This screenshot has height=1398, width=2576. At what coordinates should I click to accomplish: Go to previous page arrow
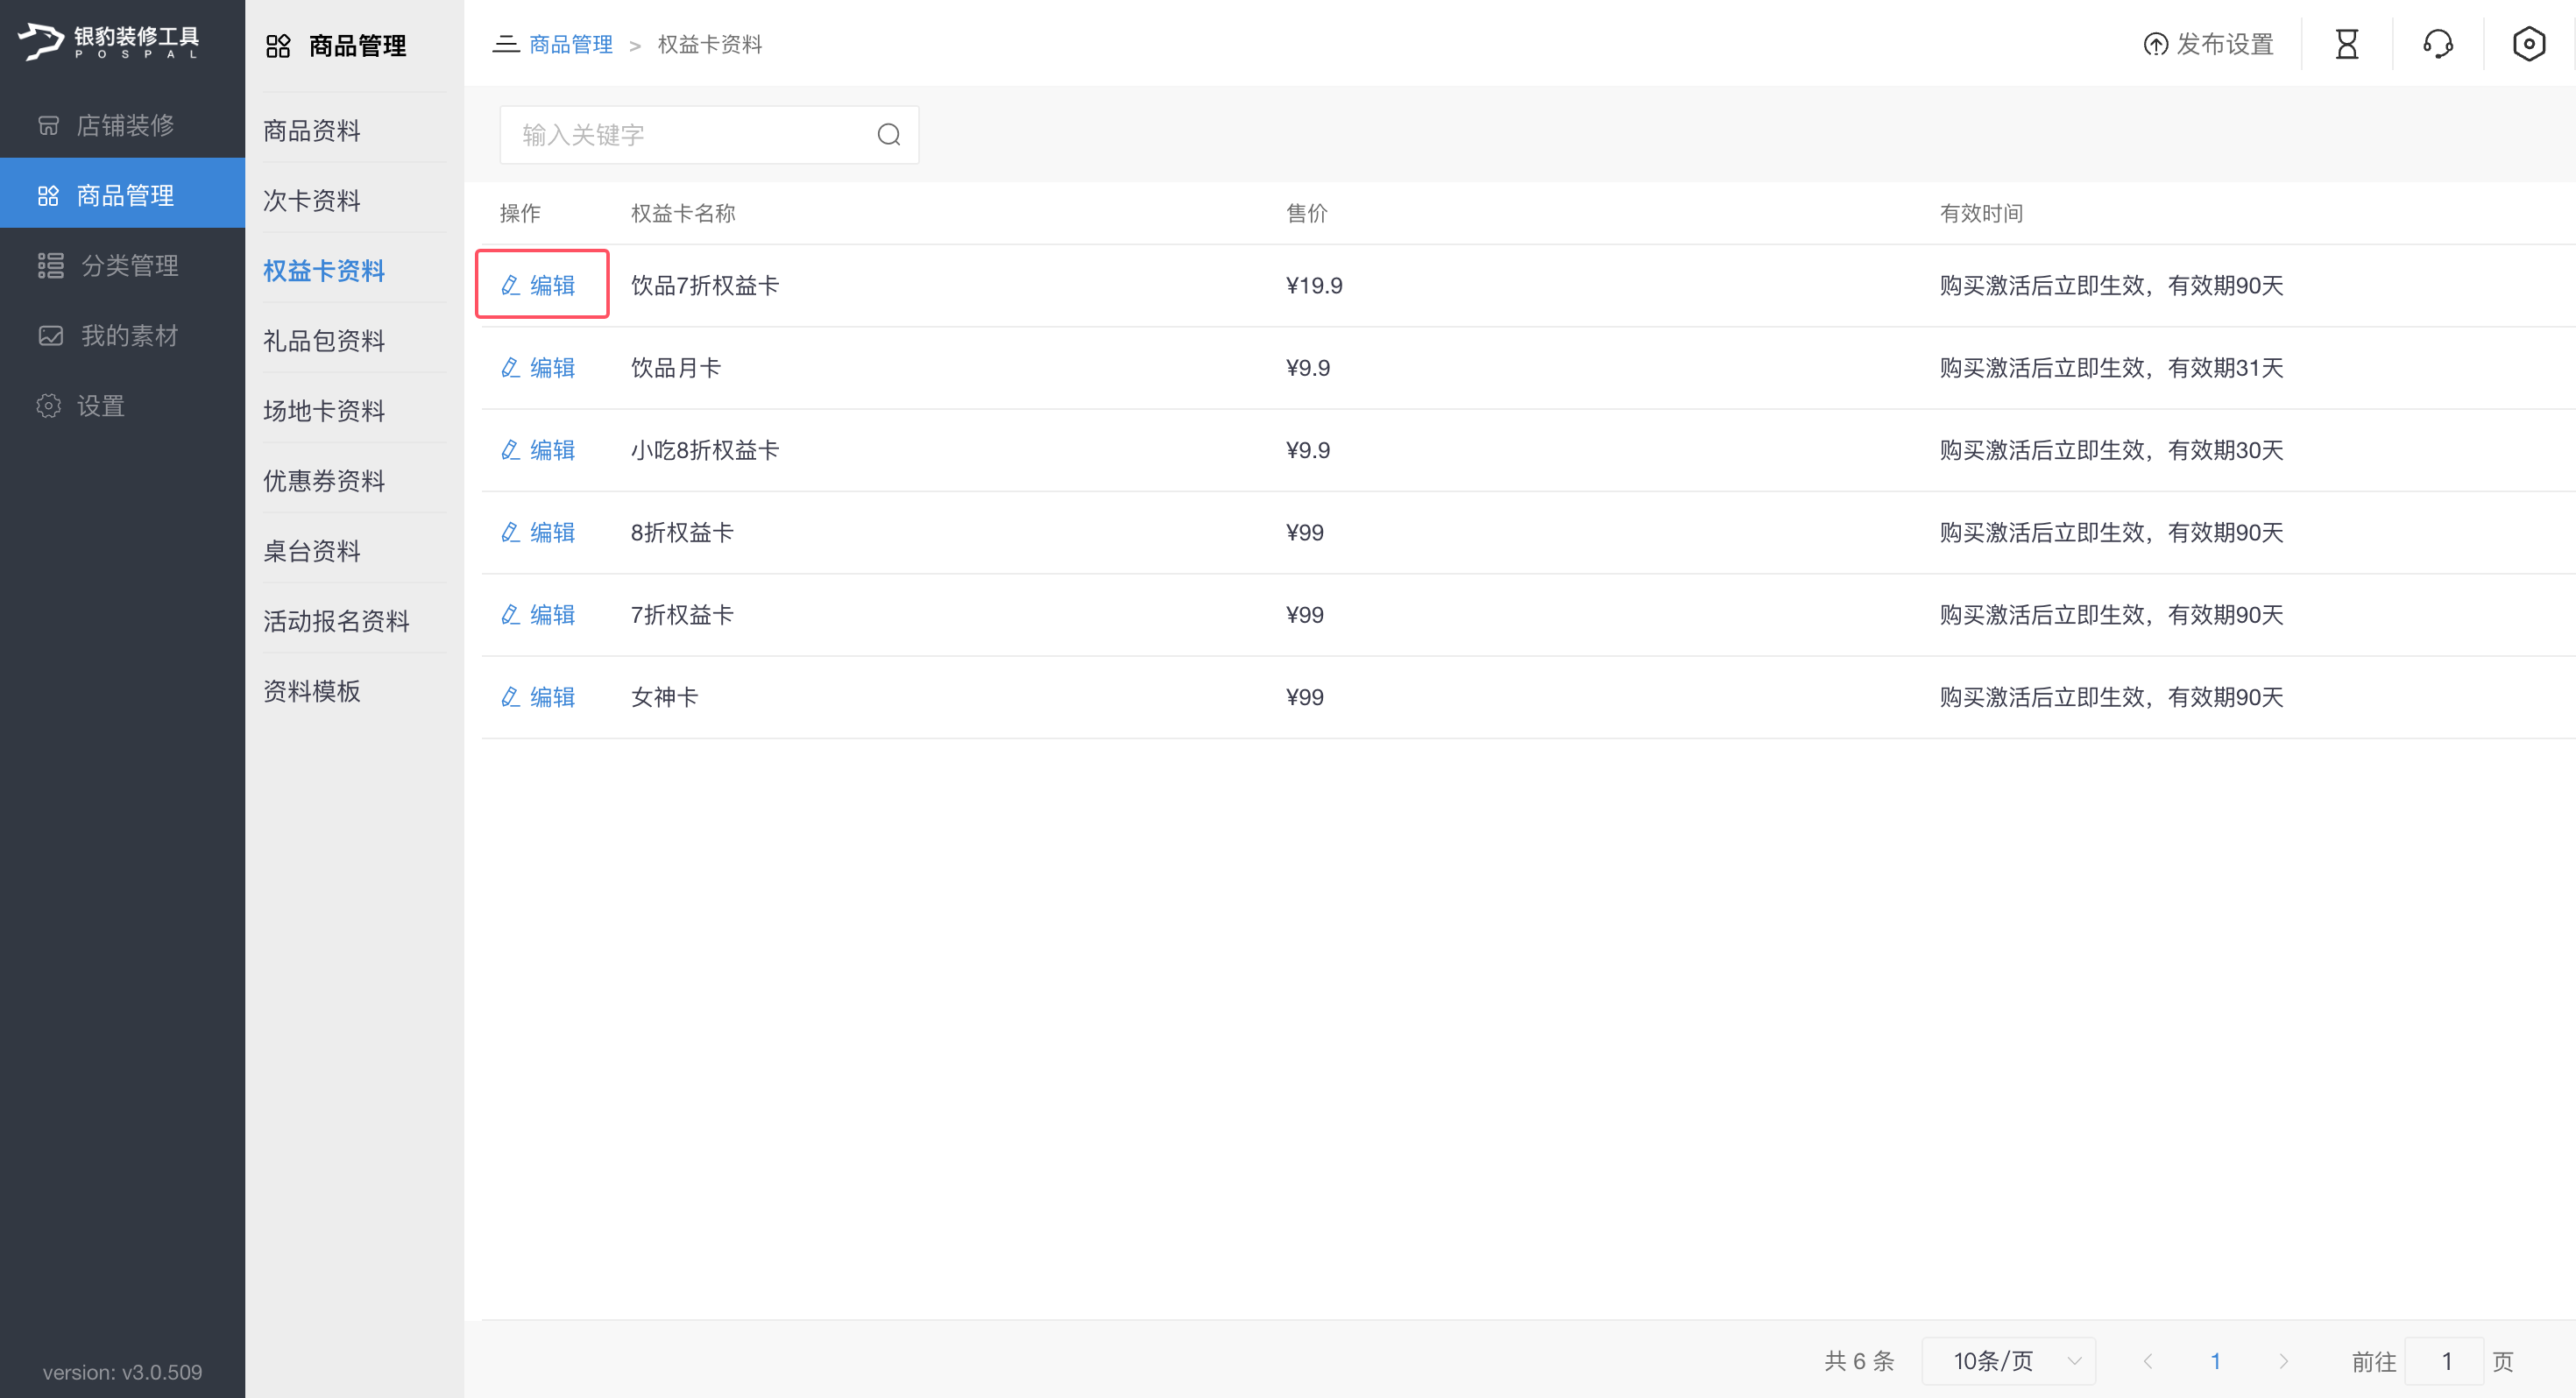click(2147, 1361)
